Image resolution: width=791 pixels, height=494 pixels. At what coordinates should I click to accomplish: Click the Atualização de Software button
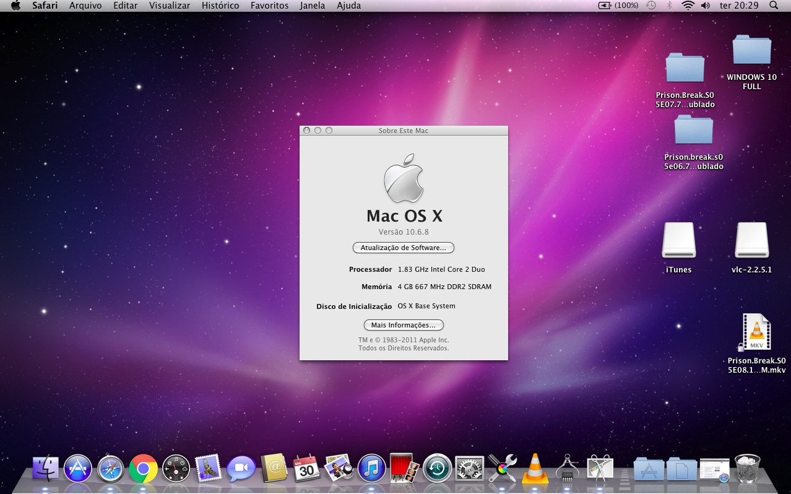404,248
